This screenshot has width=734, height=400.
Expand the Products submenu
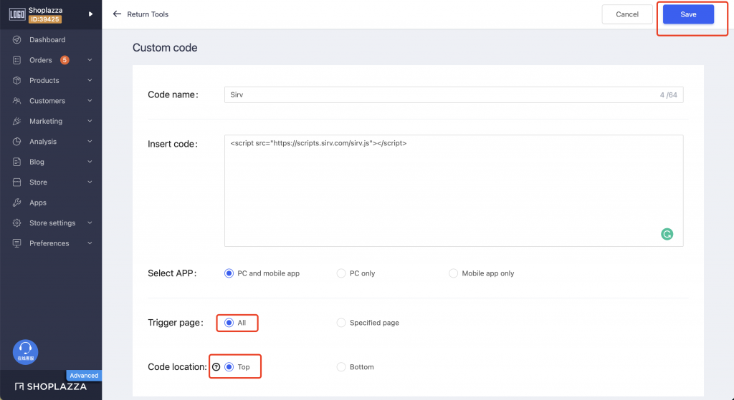90,81
